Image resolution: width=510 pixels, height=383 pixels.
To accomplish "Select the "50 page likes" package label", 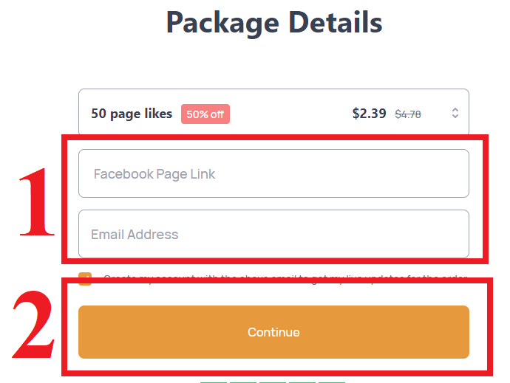I will [x=132, y=114].
